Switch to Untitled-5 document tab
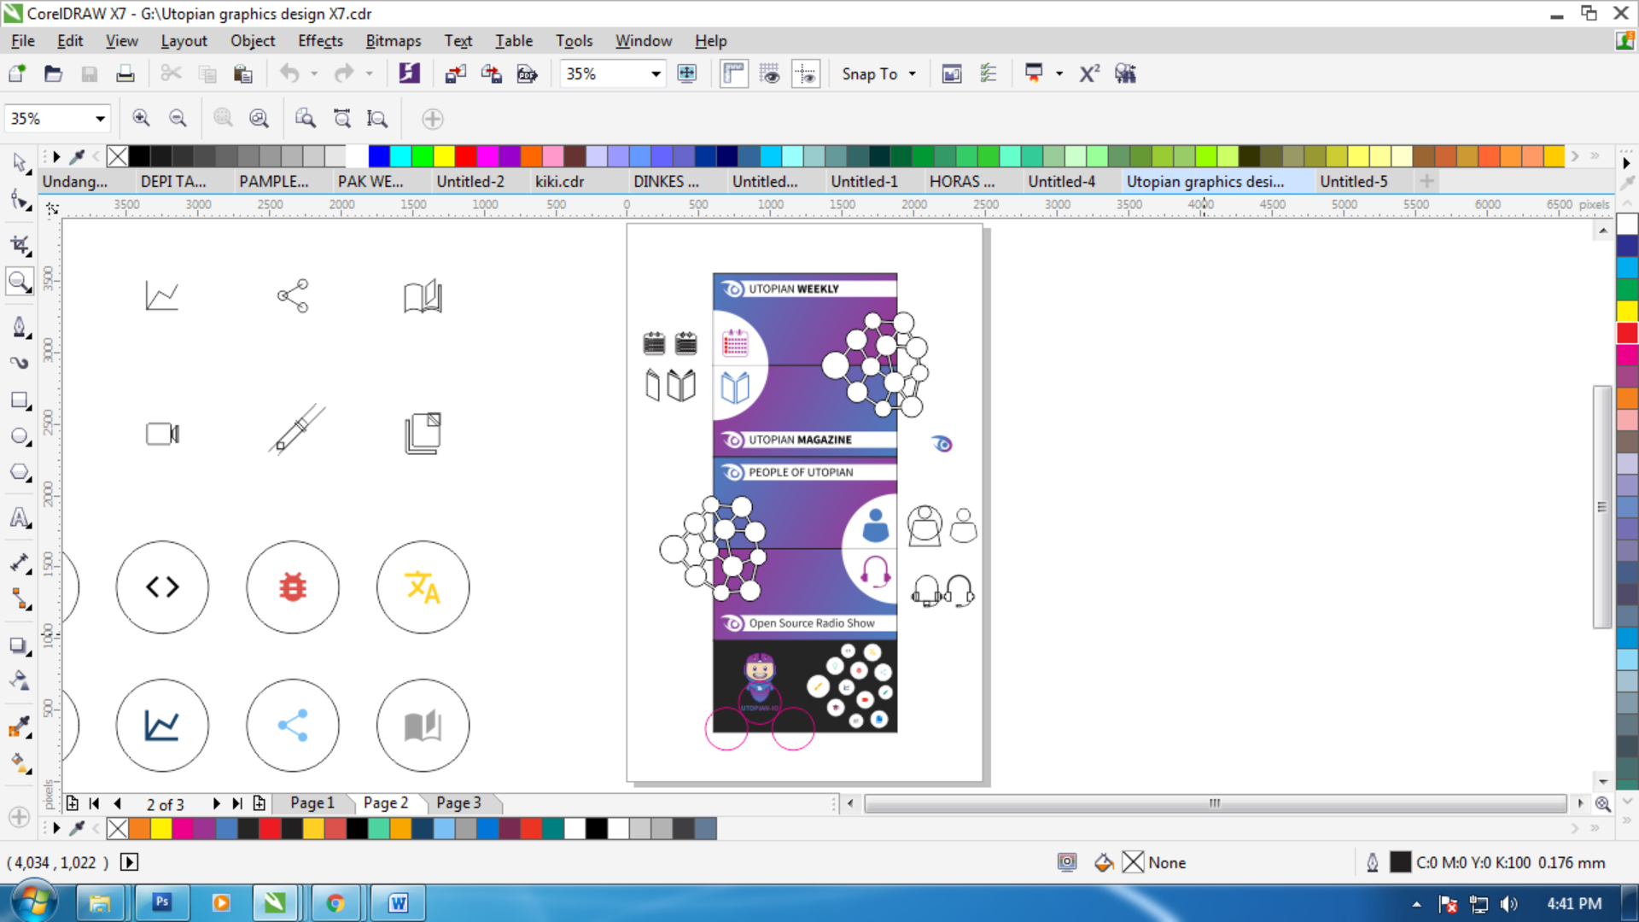 pyautogui.click(x=1354, y=182)
